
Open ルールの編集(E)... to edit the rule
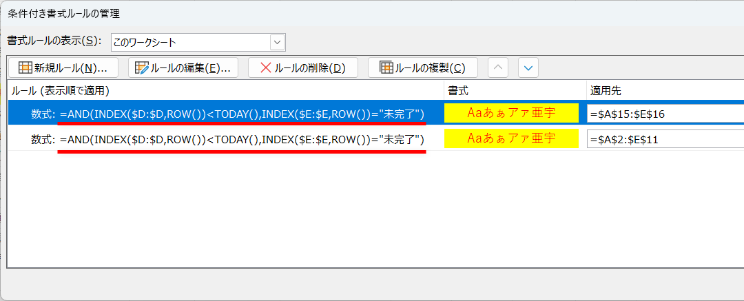[x=183, y=68]
